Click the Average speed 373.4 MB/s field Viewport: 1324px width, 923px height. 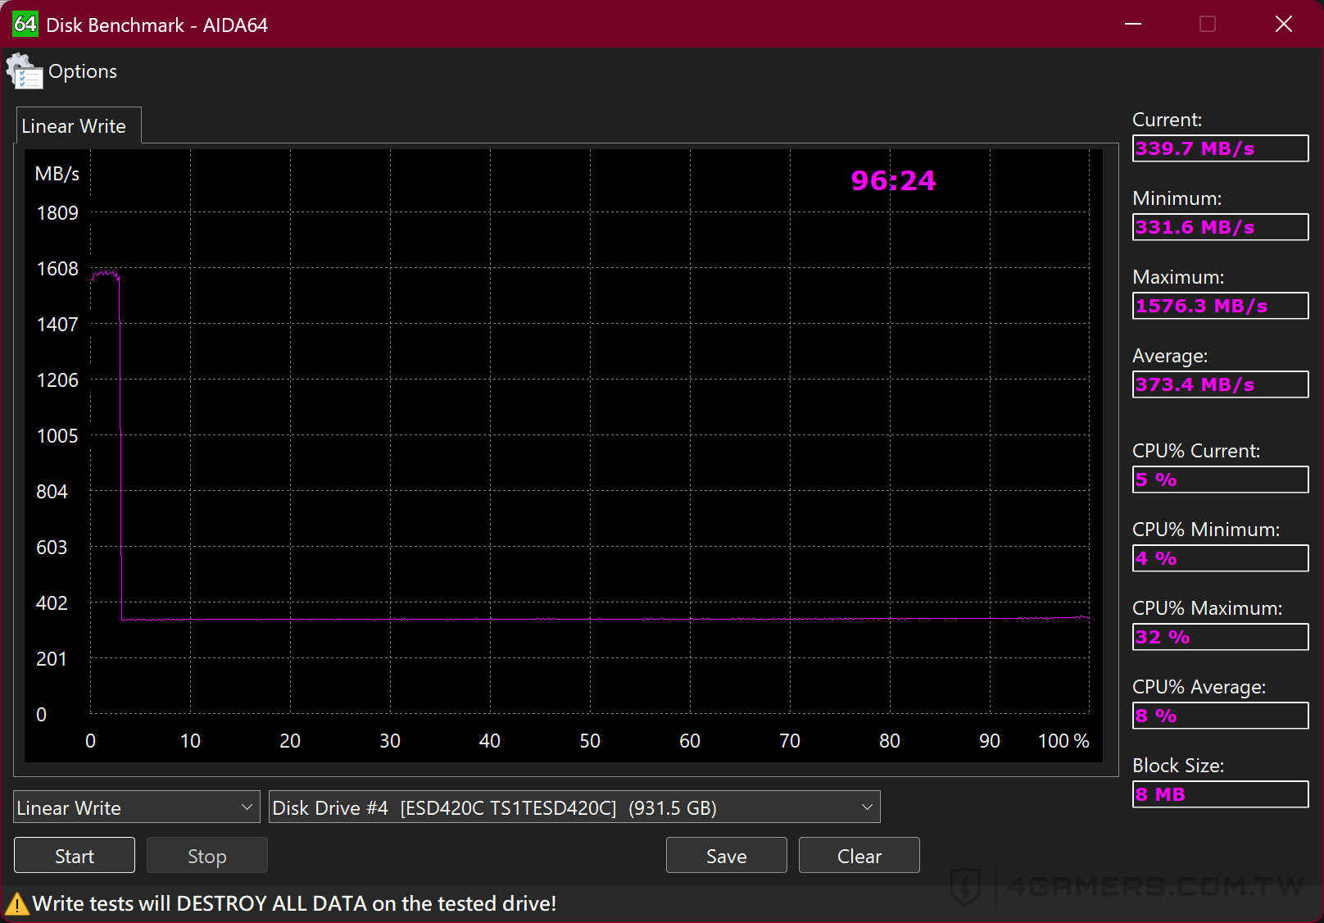[1220, 384]
